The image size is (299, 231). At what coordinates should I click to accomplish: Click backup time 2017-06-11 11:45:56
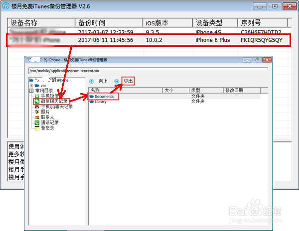(x=106, y=40)
